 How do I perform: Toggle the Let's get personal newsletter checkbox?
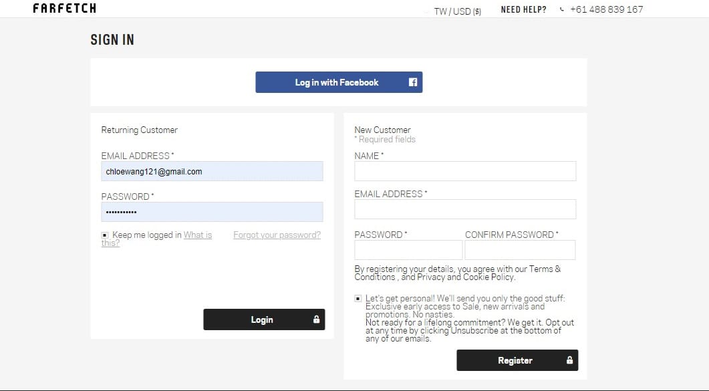[x=358, y=298]
